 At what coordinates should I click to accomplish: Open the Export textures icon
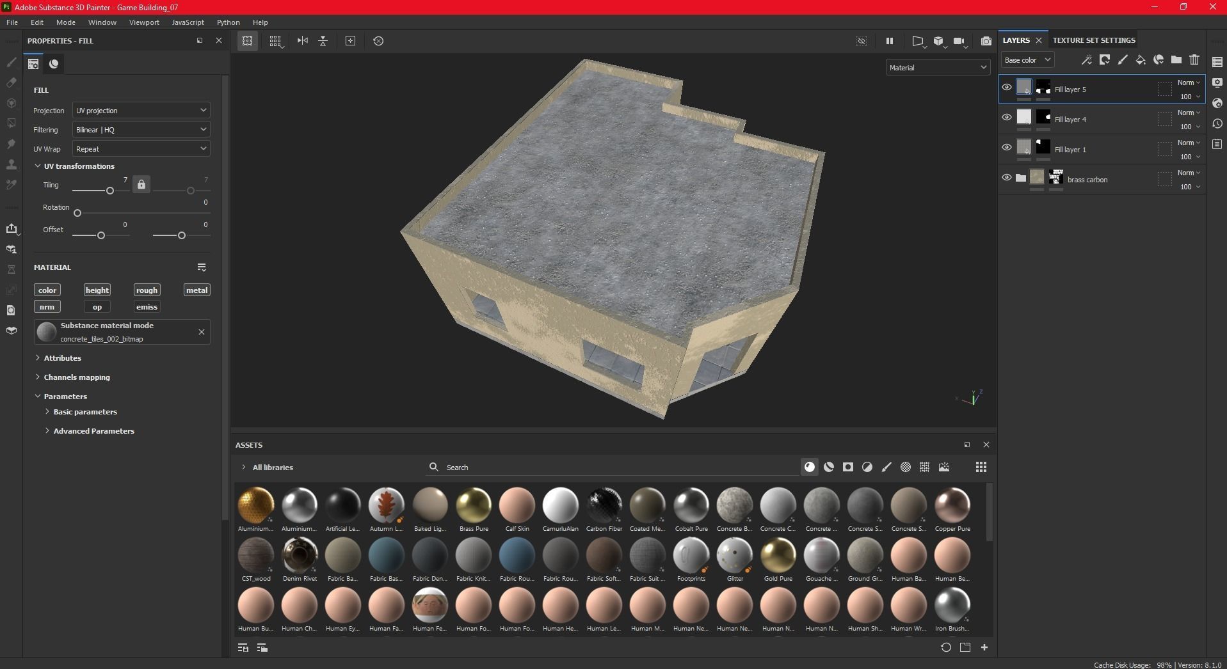point(12,228)
